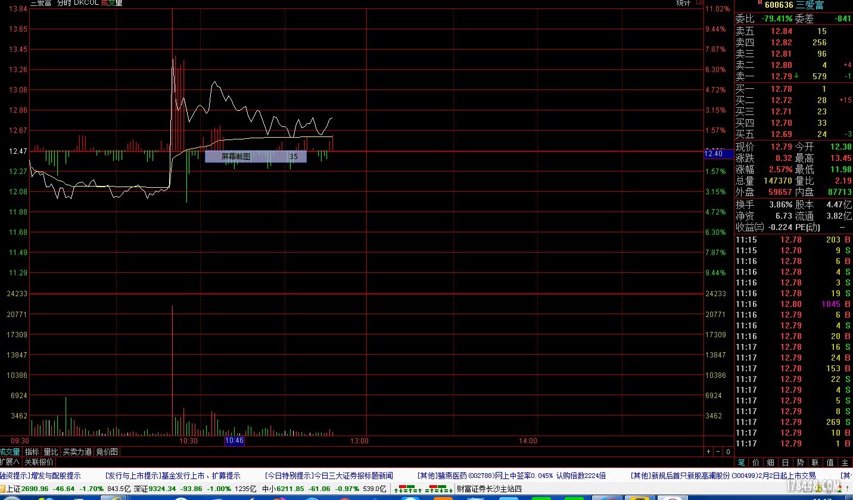Click the 0 reset button below the chart
The width and height of the screenshot is (853, 500).
[x=728, y=452]
